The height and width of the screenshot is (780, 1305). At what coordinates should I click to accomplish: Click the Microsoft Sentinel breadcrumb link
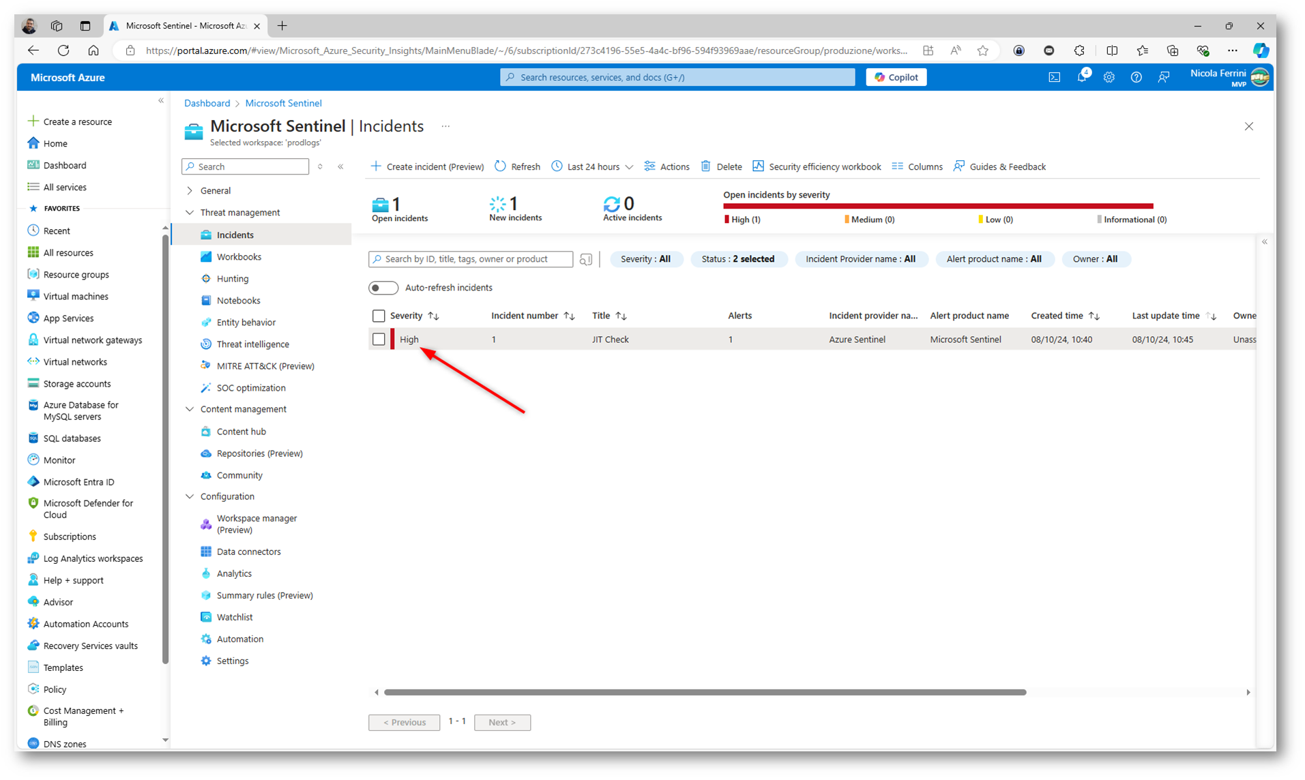tap(283, 103)
